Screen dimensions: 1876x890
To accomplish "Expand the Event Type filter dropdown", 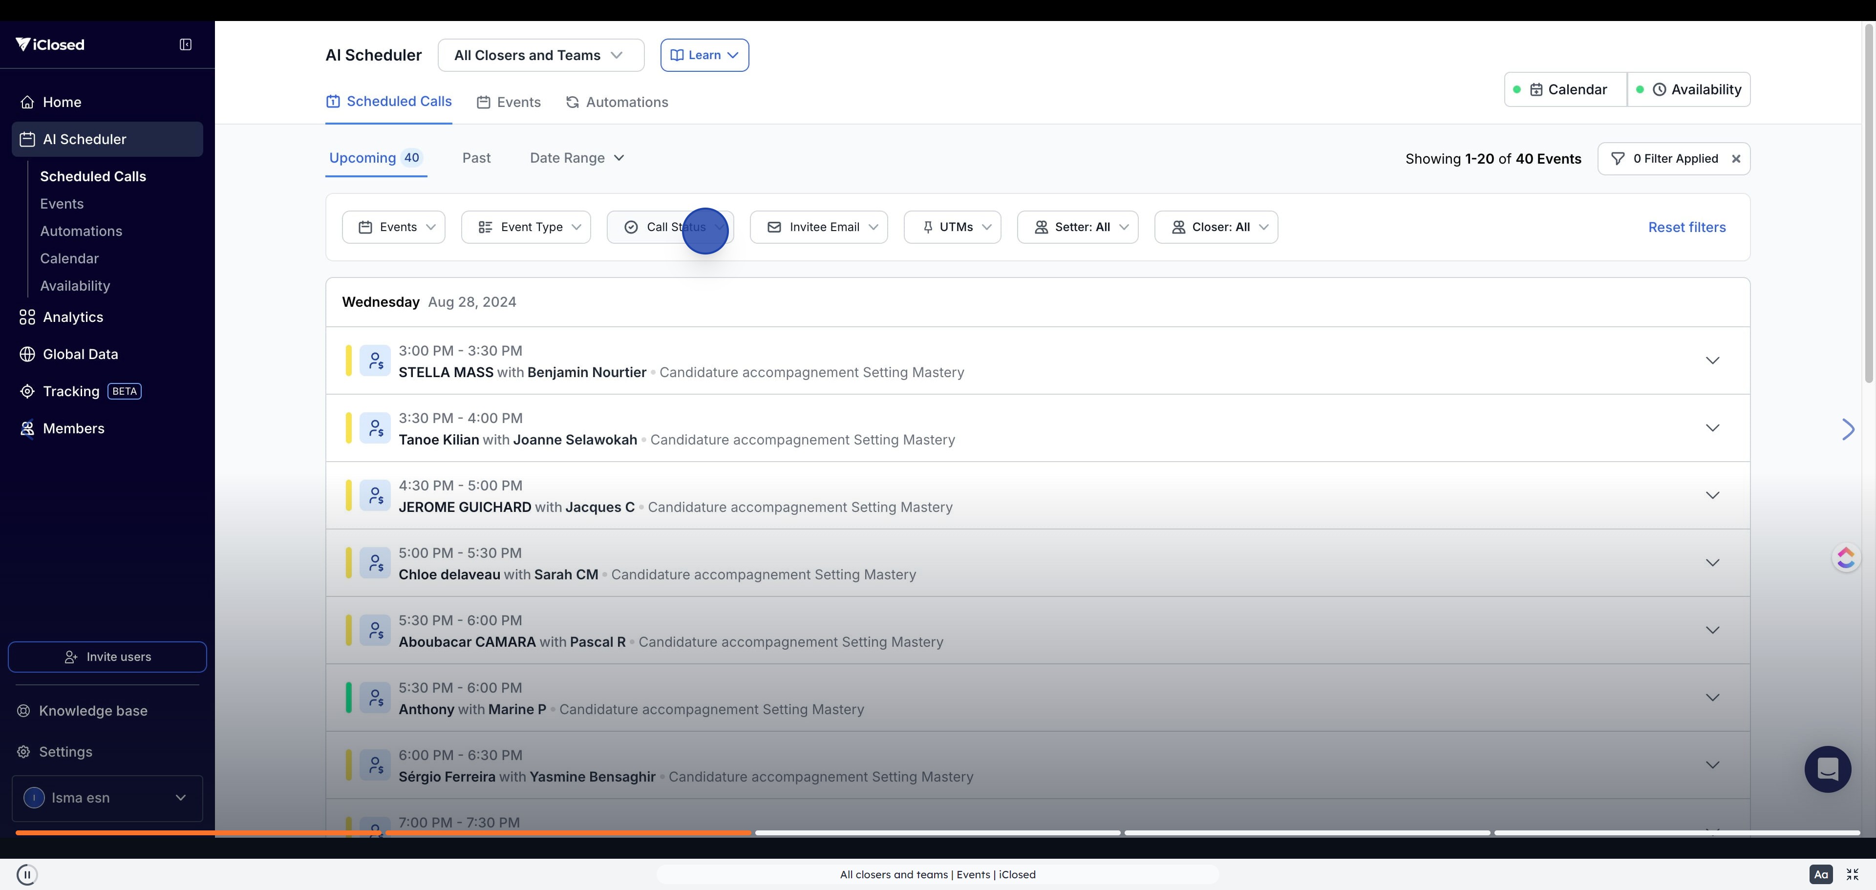I will coord(526,227).
